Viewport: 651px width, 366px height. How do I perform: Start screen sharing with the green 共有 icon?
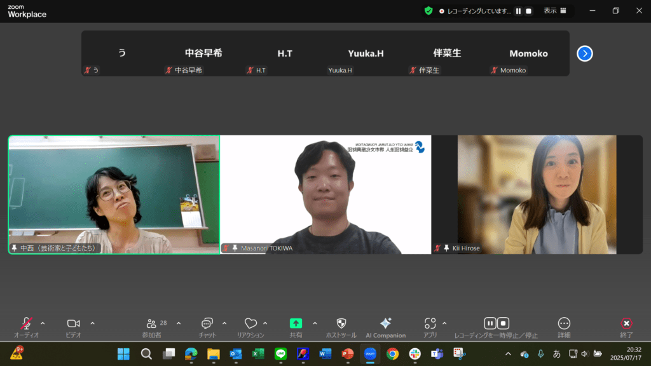point(296,323)
